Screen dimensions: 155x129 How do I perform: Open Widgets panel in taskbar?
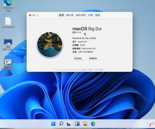pyautogui.click(x=77, y=124)
